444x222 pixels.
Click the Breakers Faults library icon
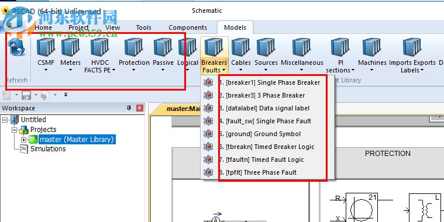[x=214, y=47]
